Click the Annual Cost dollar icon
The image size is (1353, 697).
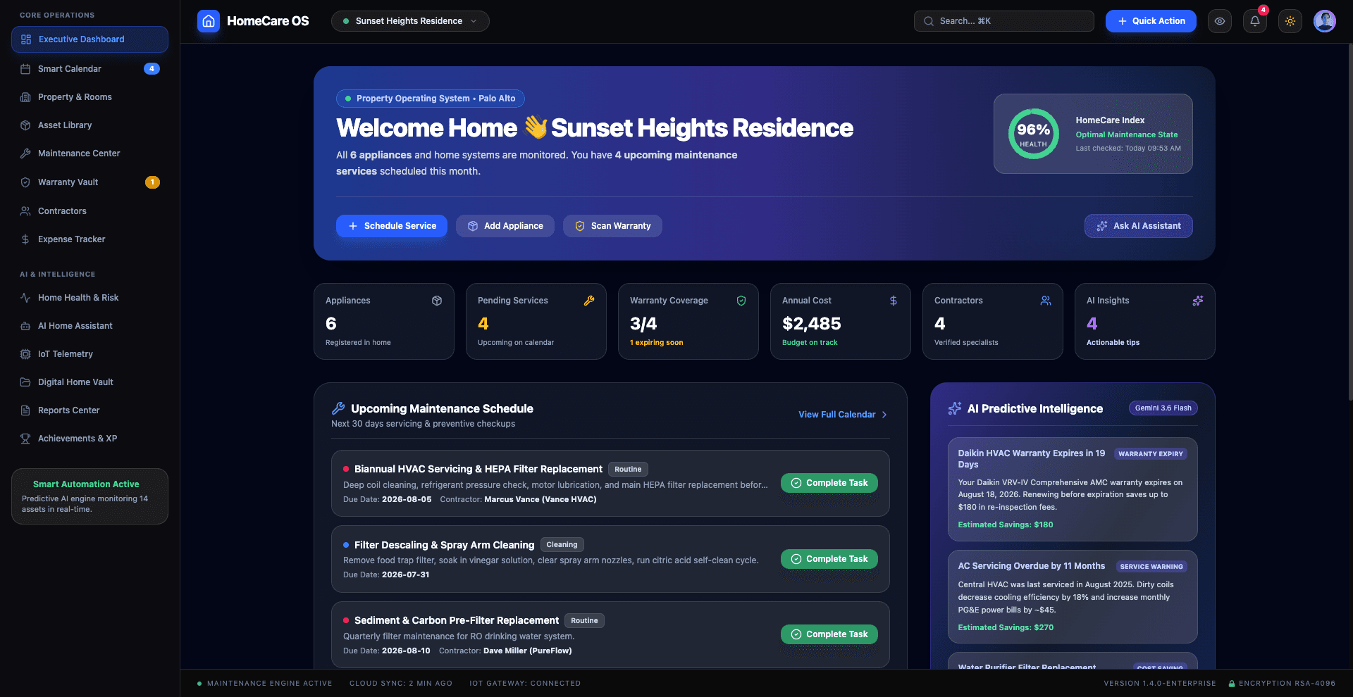[894, 301]
